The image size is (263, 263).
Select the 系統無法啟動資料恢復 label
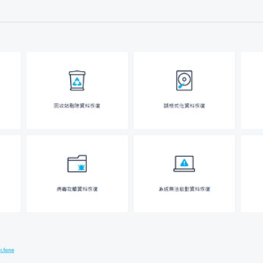pos(184,189)
